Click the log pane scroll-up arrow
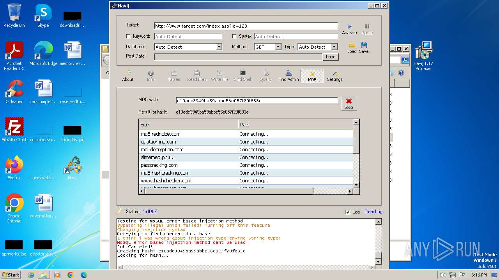Image resolution: width=499 pixels, height=280 pixels. 378,222
